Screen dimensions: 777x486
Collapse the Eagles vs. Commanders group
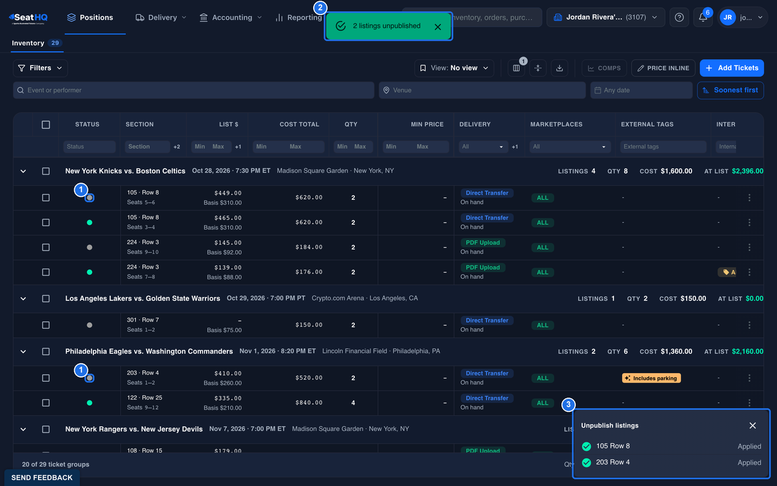tap(23, 351)
